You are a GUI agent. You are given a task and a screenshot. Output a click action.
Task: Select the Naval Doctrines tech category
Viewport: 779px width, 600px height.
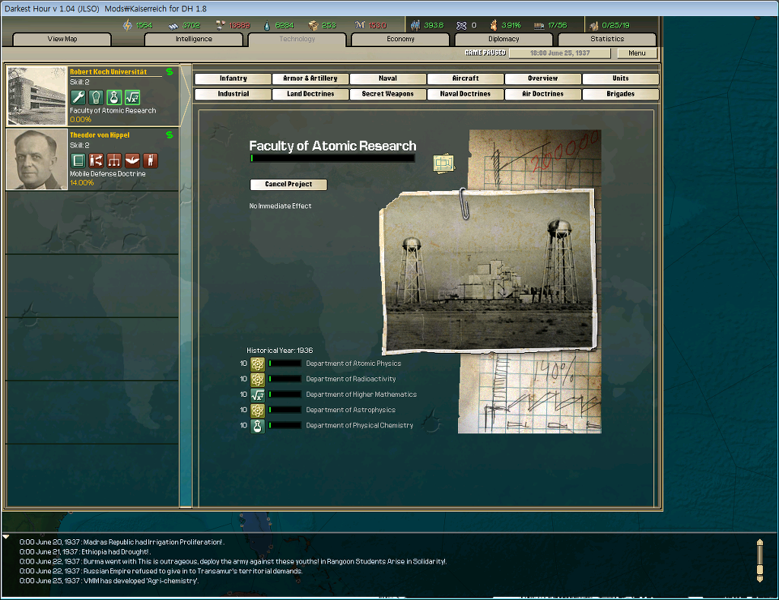pos(466,94)
